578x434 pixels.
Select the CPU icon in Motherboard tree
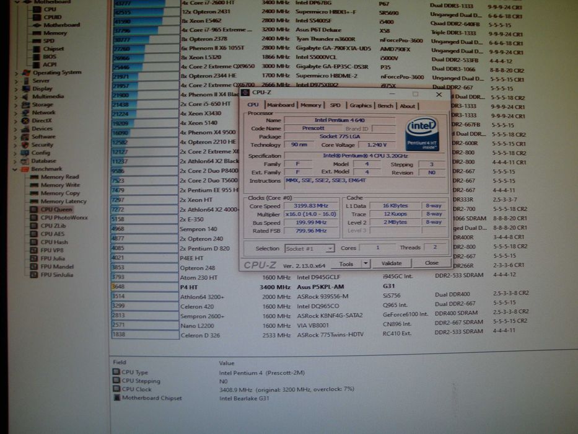click(x=37, y=9)
